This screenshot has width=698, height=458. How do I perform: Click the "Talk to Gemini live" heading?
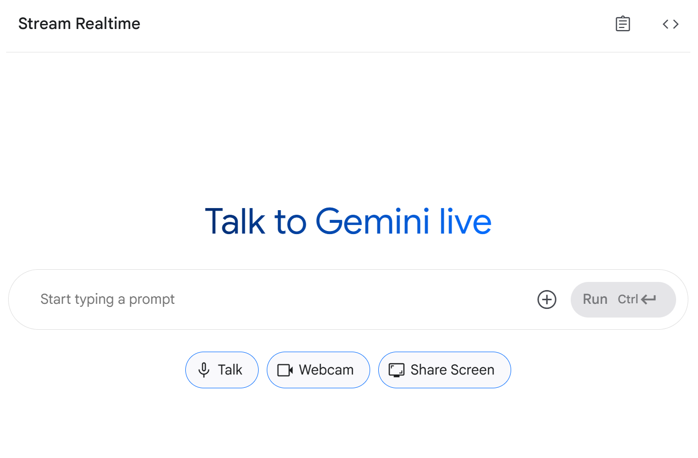pyautogui.click(x=348, y=221)
